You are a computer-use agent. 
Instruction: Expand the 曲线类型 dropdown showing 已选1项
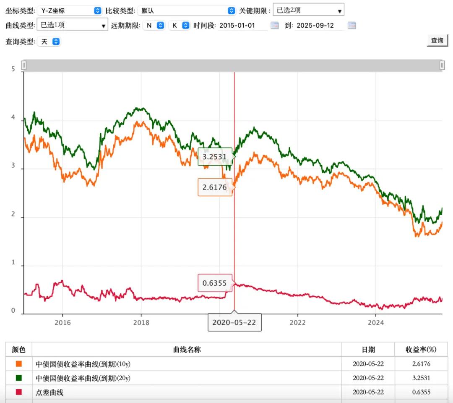pyautogui.click(x=71, y=25)
